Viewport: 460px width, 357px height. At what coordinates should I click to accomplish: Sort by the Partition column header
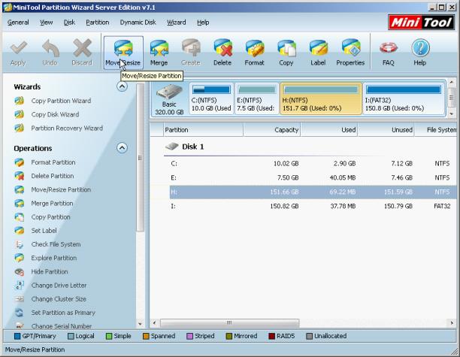point(203,130)
